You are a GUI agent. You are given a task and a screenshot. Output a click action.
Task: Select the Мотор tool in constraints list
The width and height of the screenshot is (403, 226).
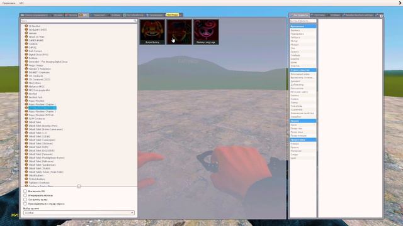[303, 41]
